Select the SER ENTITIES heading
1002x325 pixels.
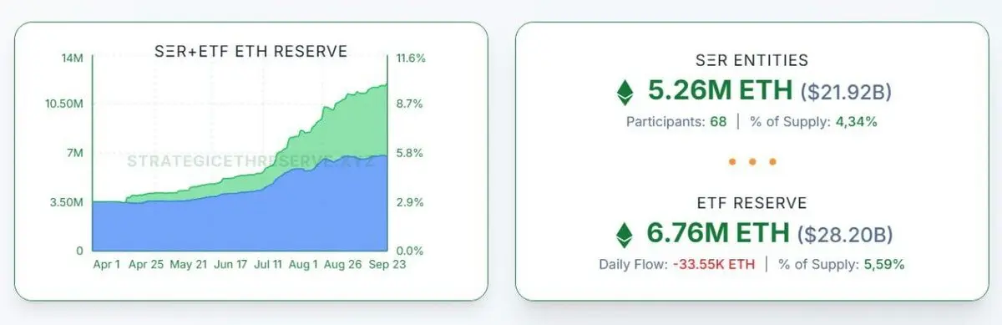[751, 60]
